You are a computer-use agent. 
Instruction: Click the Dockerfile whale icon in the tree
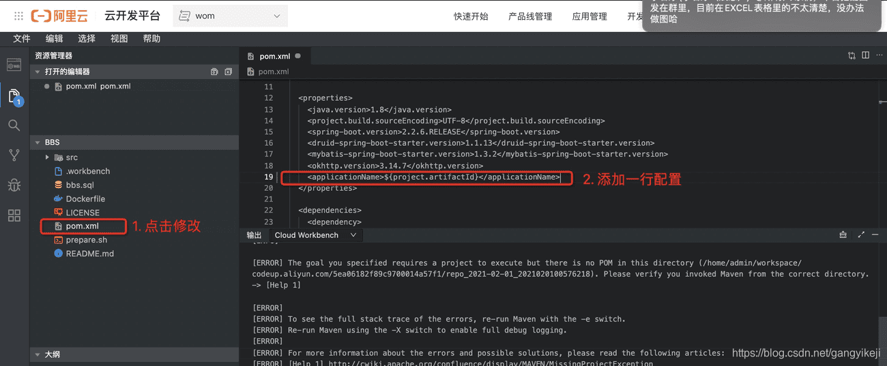59,199
